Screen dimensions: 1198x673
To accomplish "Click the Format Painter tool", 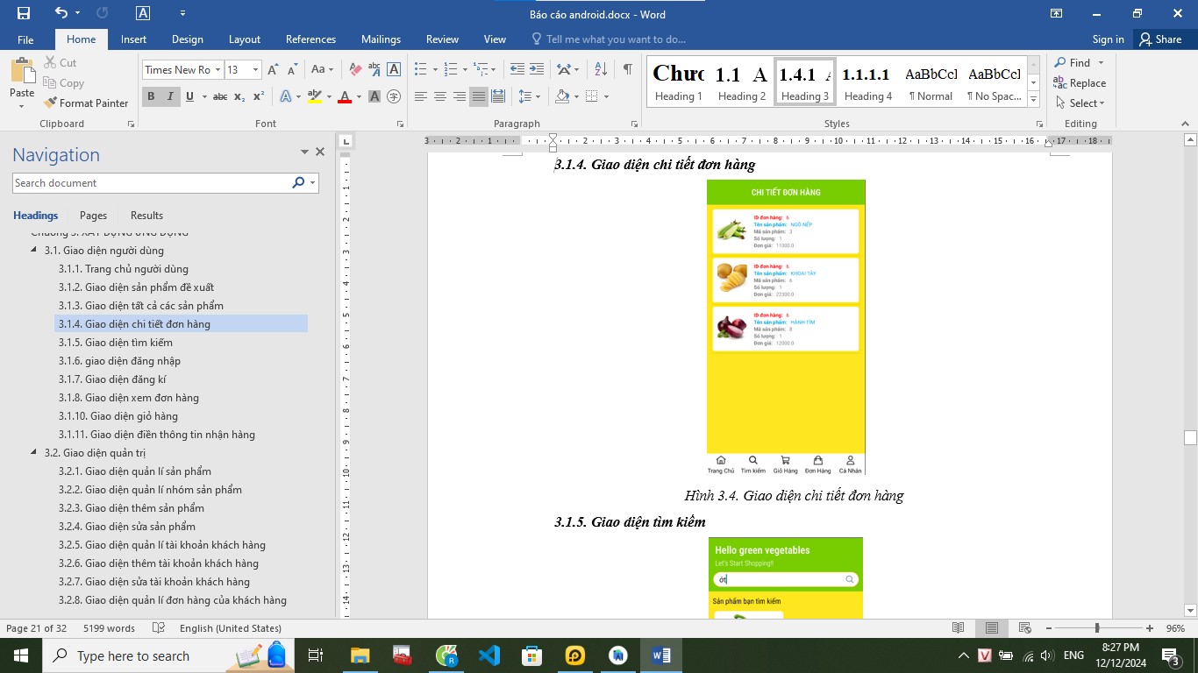I will [x=86, y=103].
